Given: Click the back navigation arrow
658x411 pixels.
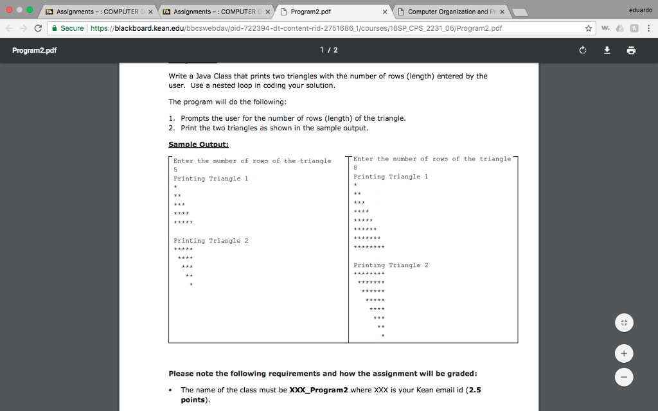Looking at the screenshot, I should (x=8, y=28).
